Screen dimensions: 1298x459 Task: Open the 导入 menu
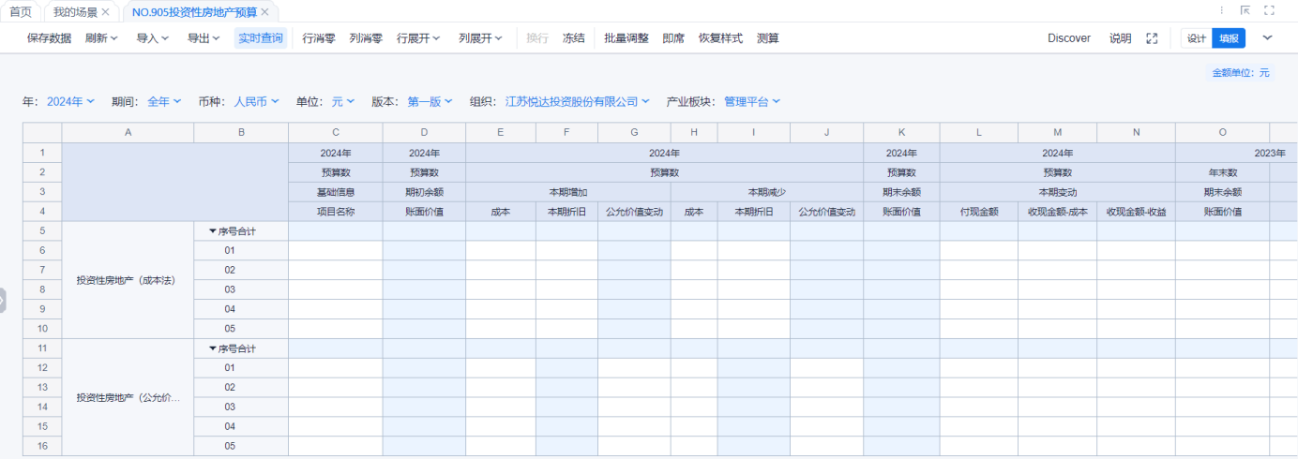click(x=153, y=38)
